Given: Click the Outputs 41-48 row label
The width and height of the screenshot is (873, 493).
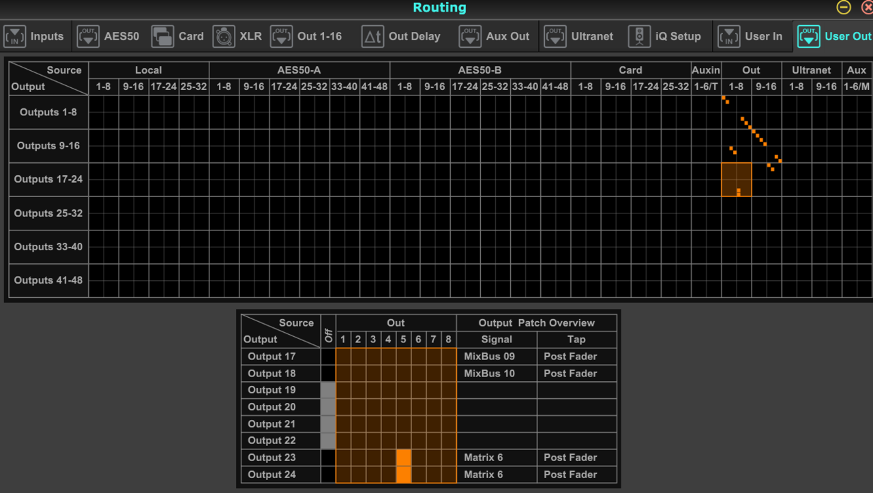Looking at the screenshot, I should [48, 280].
